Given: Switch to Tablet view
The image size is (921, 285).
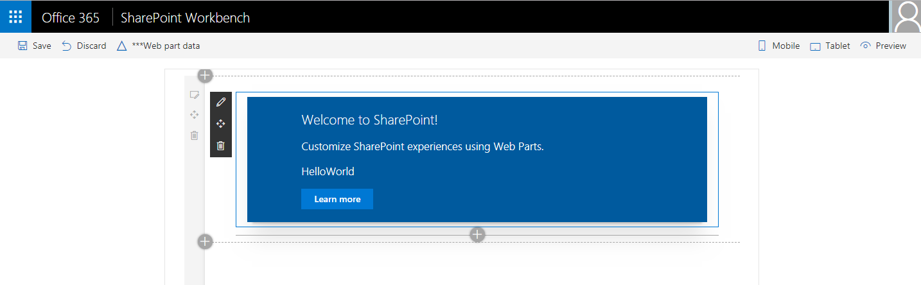Looking at the screenshot, I should 830,46.
